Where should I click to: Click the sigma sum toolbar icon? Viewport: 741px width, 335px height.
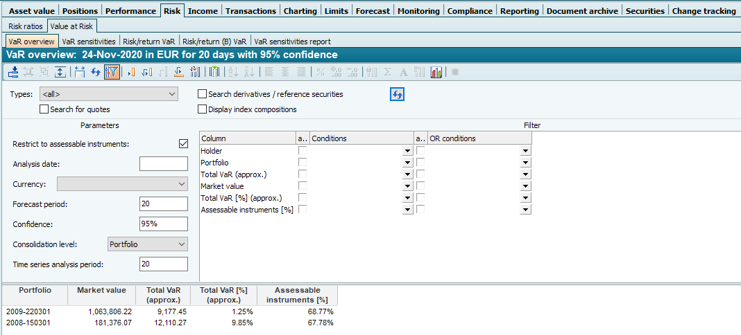[387, 72]
